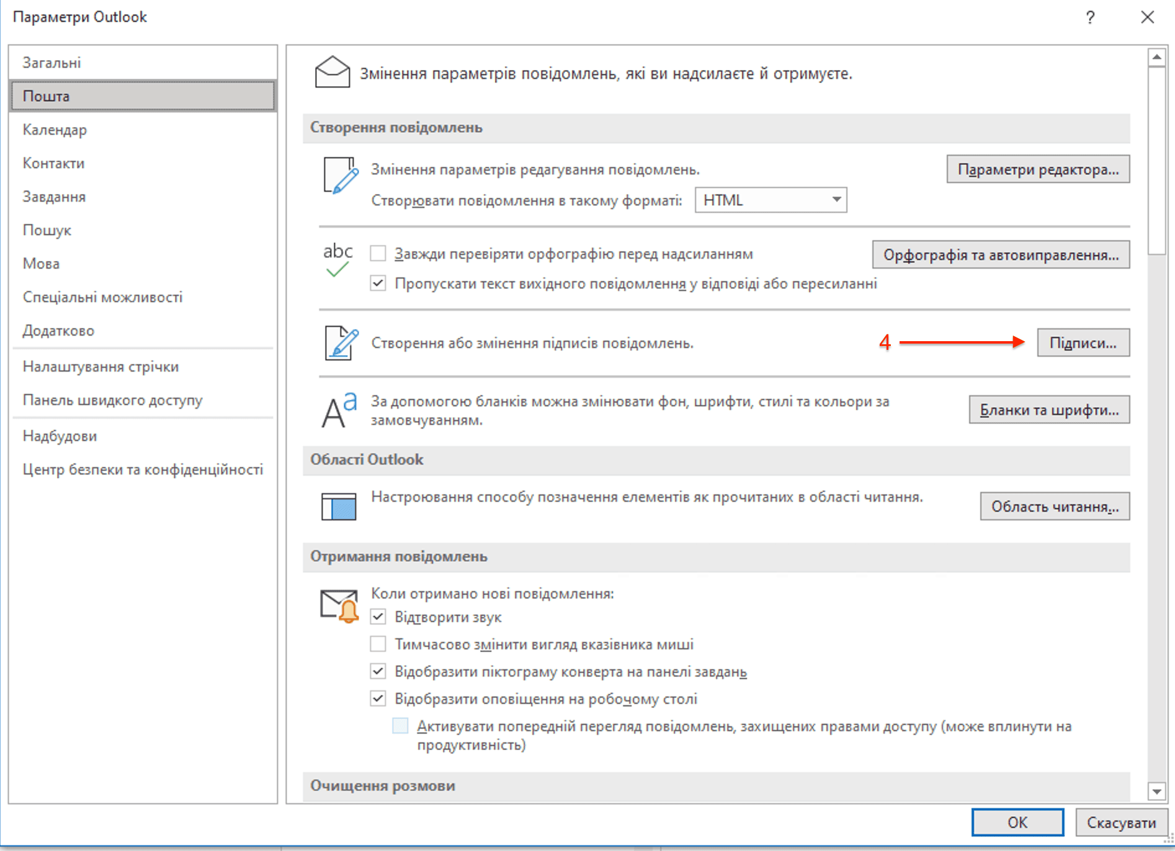Open the HTML message format dropdown
Screen dimensions: 1175x851
tap(771, 200)
